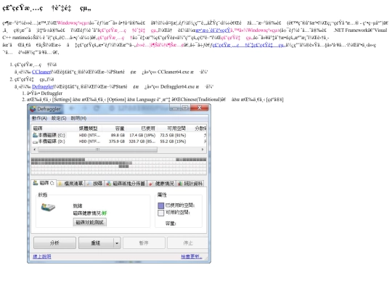
Task: Open the 檢查更新... link
Action: pyautogui.click(x=191, y=256)
